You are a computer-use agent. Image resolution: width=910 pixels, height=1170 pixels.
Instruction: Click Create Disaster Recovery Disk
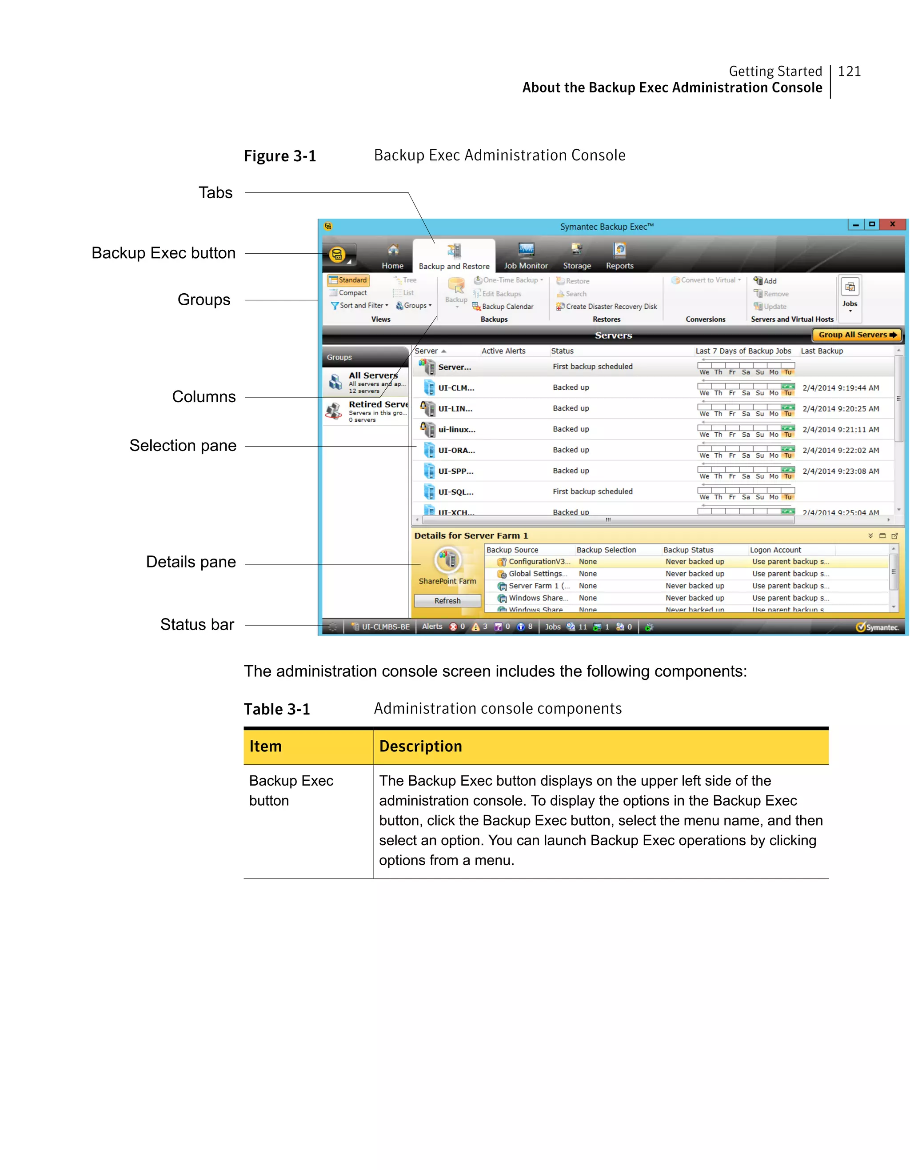(x=607, y=307)
